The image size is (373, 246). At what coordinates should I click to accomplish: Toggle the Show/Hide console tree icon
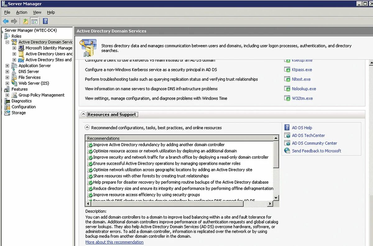point(34,21)
